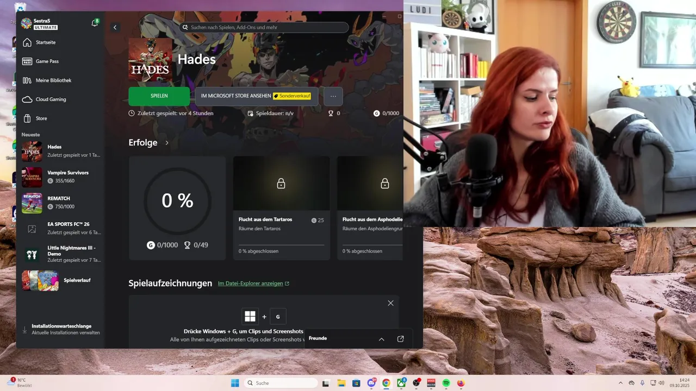
Task: Open the notifications bell in Xbox app
Action: click(x=95, y=23)
